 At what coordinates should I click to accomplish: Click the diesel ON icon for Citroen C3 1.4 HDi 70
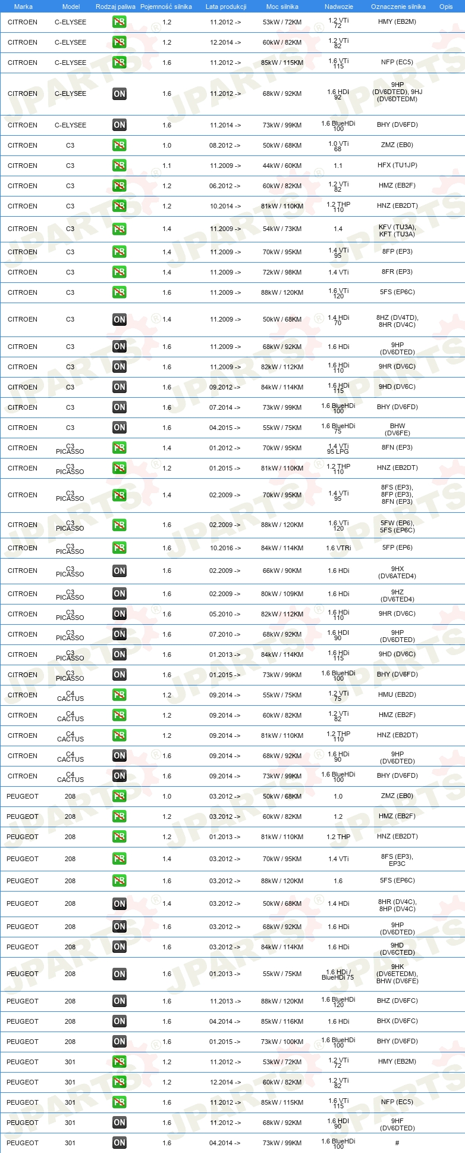[120, 319]
